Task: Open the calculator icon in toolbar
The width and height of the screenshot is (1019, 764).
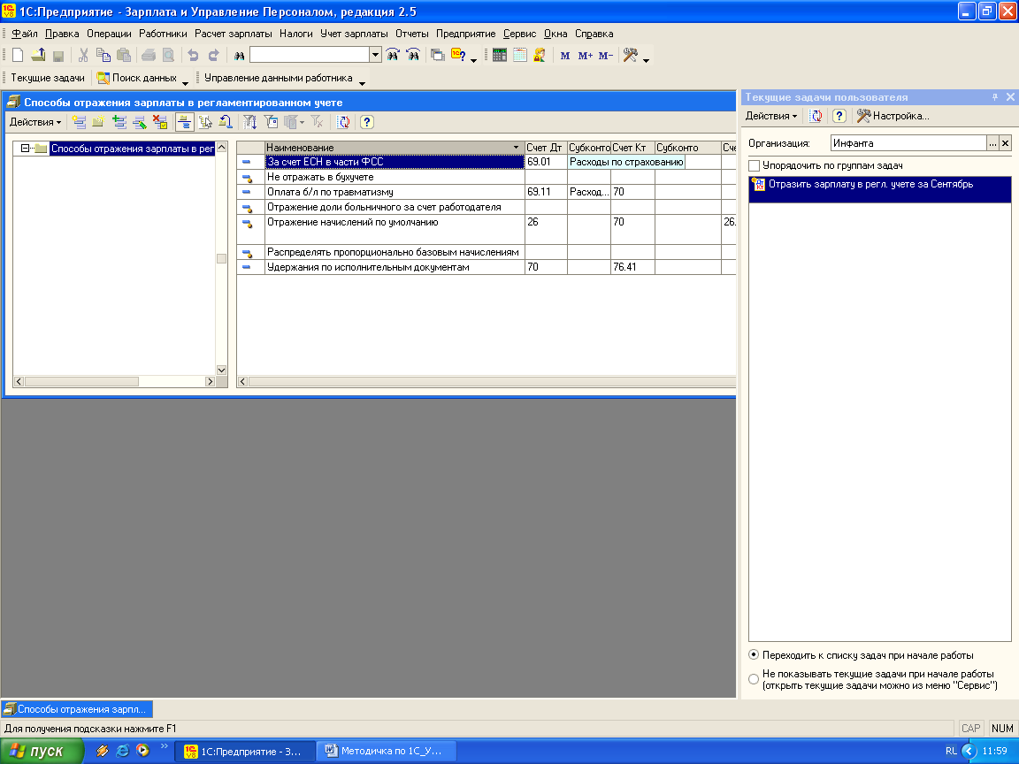Action: point(499,55)
